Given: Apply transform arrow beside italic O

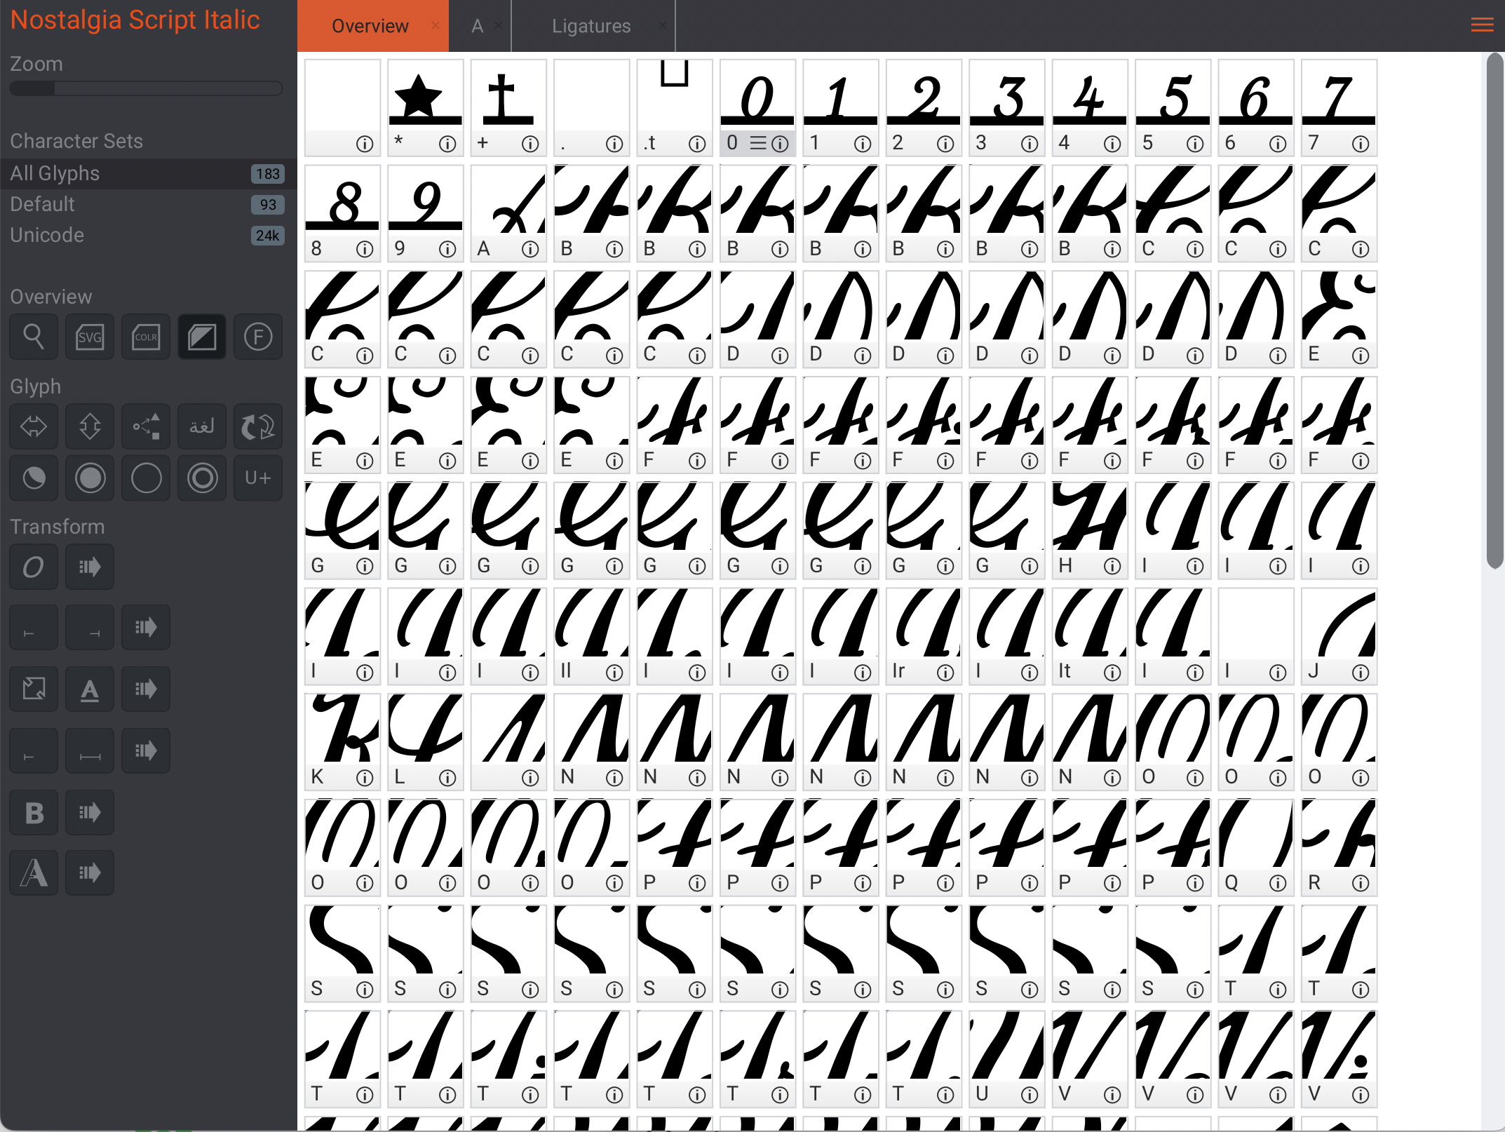Looking at the screenshot, I should [90, 567].
